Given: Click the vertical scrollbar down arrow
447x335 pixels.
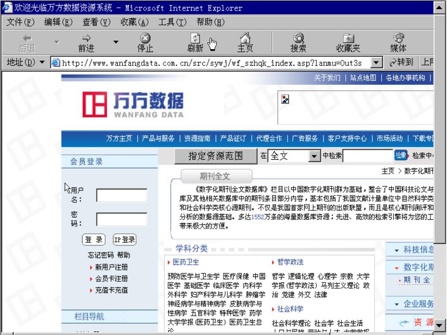Looking at the screenshot, I should pyautogui.click(x=439, y=325).
